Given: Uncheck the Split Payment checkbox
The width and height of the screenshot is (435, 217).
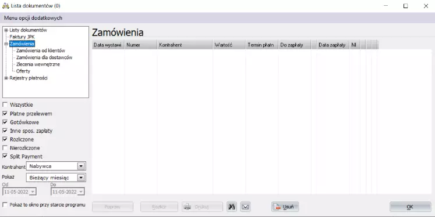Looking at the screenshot, I should pyautogui.click(x=5, y=157).
